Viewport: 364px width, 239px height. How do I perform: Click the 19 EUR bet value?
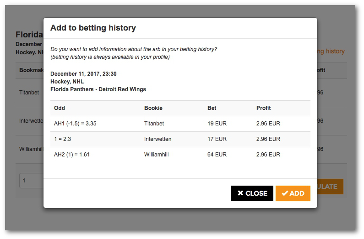(x=217, y=124)
